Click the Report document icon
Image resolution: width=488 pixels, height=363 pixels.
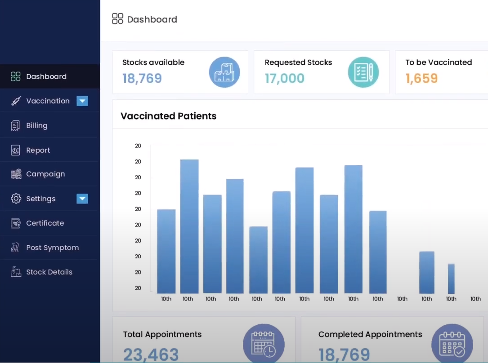16,150
